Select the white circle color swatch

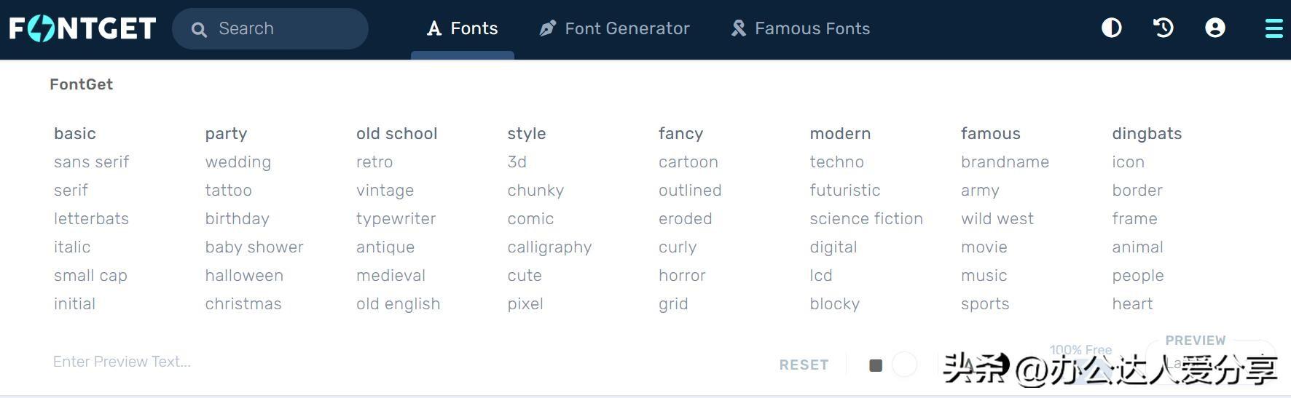pos(904,364)
